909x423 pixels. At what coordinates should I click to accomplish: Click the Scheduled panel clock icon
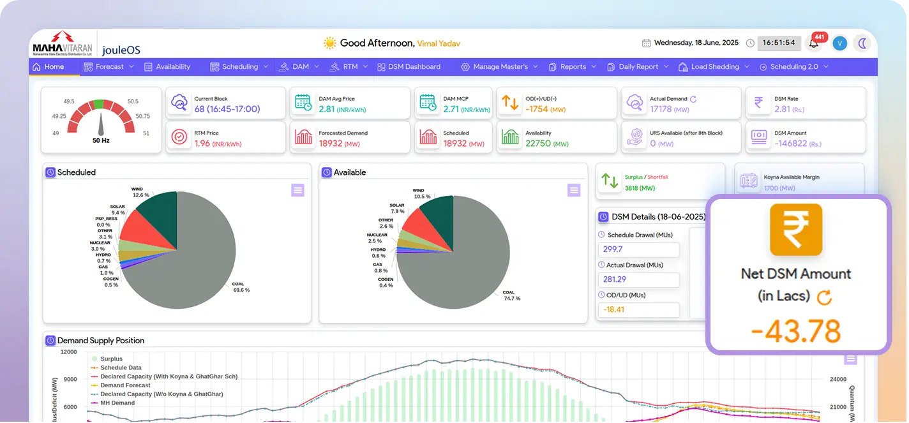50,172
